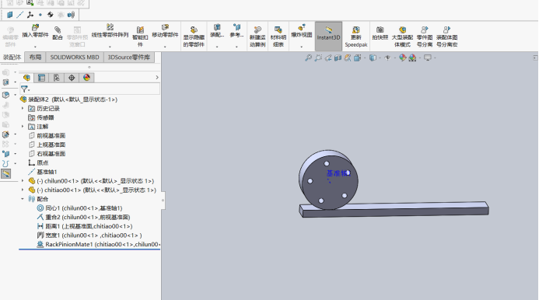Select 右视基准面 plane in tree
The width and height of the screenshot is (539, 300).
point(47,154)
